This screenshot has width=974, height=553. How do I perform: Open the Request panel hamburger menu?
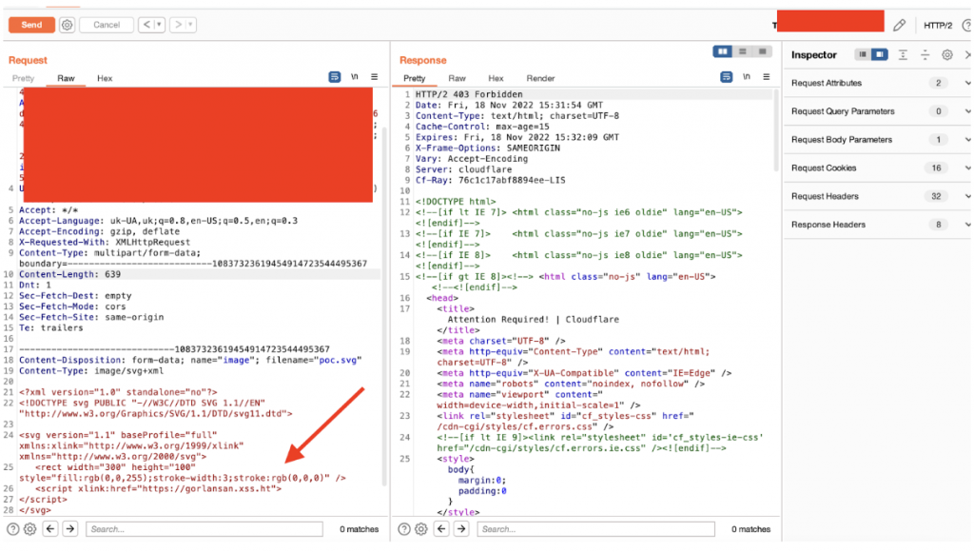point(374,77)
